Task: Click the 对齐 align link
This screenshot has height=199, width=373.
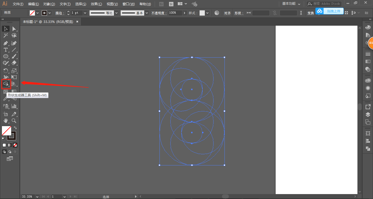Action: click(x=227, y=13)
